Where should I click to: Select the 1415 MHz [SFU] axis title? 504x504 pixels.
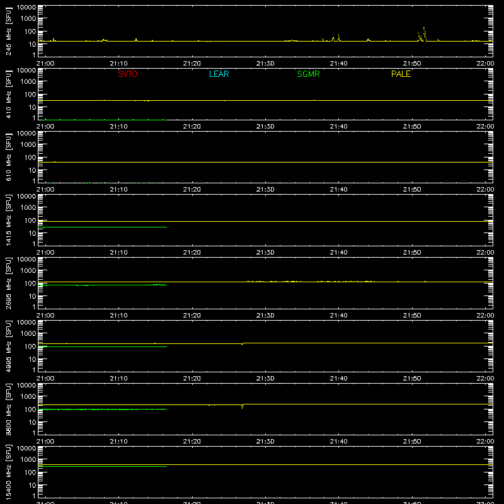click(x=9, y=220)
